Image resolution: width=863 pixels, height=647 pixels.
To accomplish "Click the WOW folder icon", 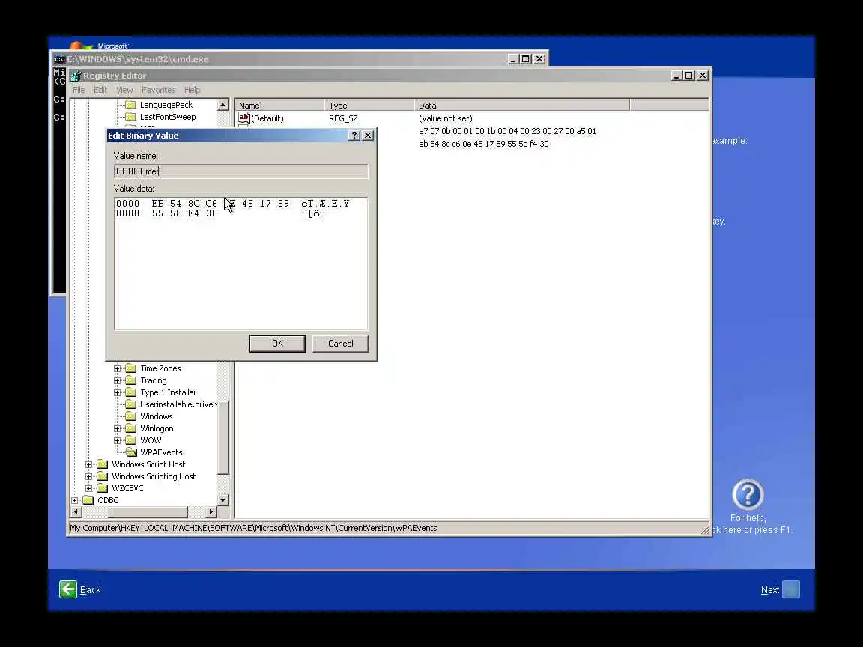I will tap(130, 440).
